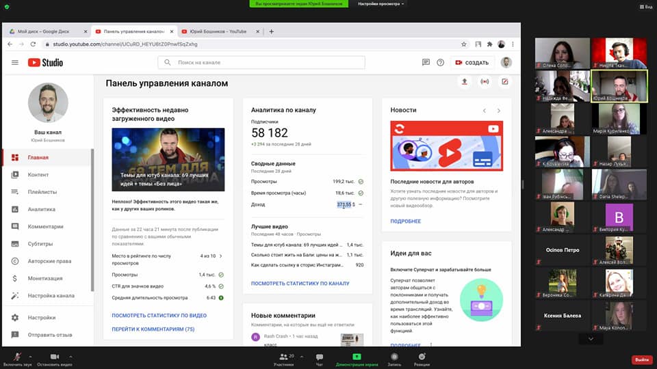
Task: Open Плейлисты in Studio sidebar
Action: click(47, 191)
